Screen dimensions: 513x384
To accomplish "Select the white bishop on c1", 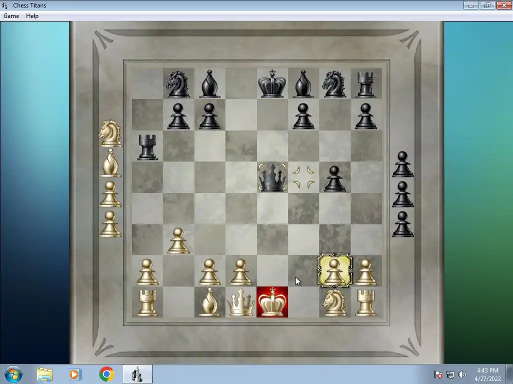I will point(209,302).
